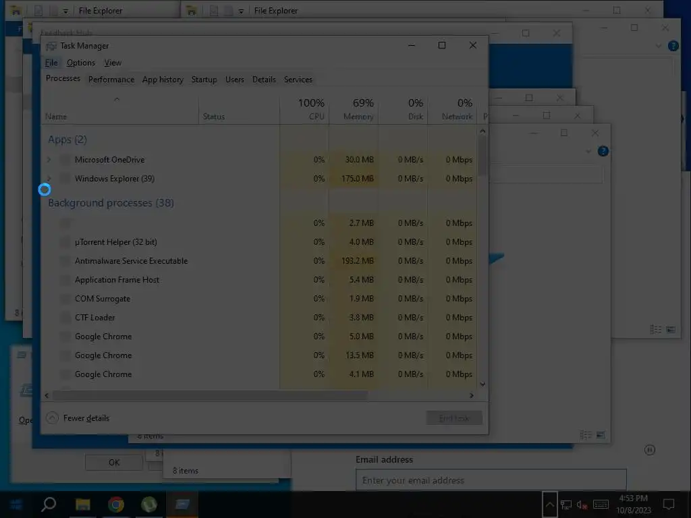Select the CTF Loader process
This screenshot has height=518, width=691.
pyautogui.click(x=260, y=318)
